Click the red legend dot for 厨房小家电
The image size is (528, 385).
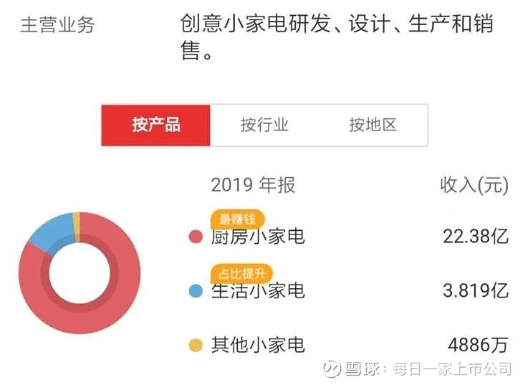(x=196, y=237)
